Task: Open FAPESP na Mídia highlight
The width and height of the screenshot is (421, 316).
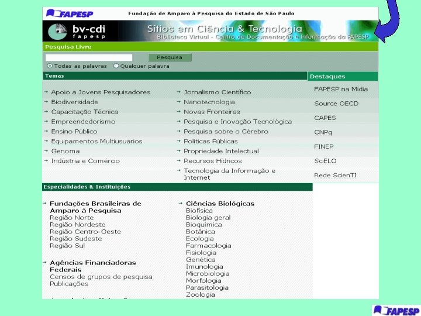Action: 341,89
